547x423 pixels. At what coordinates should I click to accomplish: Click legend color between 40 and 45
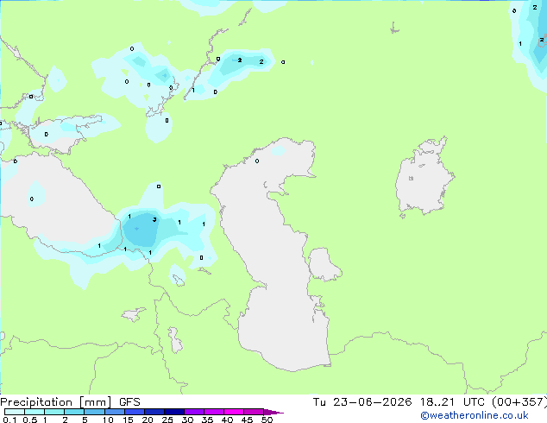point(234,412)
